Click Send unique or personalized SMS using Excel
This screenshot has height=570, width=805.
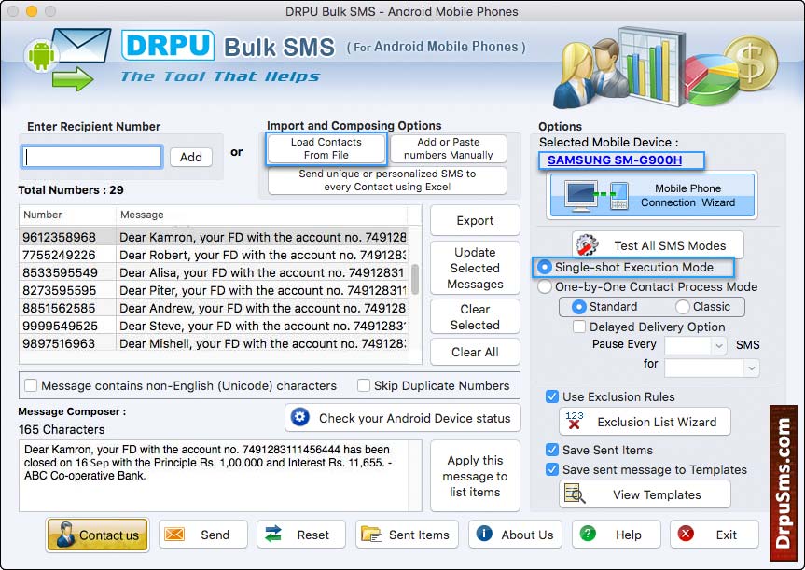(x=387, y=180)
